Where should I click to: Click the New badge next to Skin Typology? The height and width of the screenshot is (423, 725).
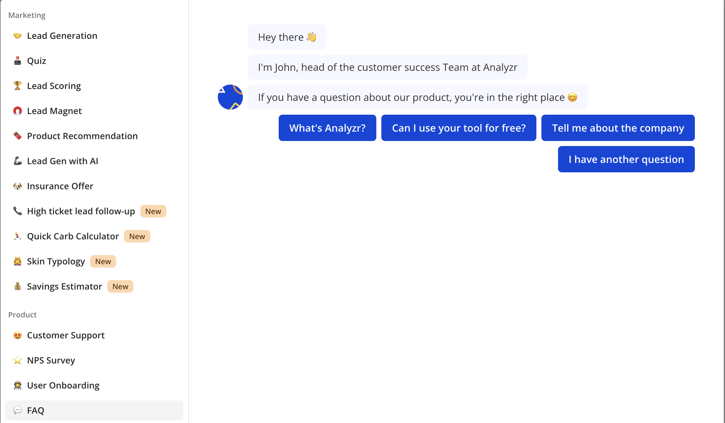pos(103,261)
